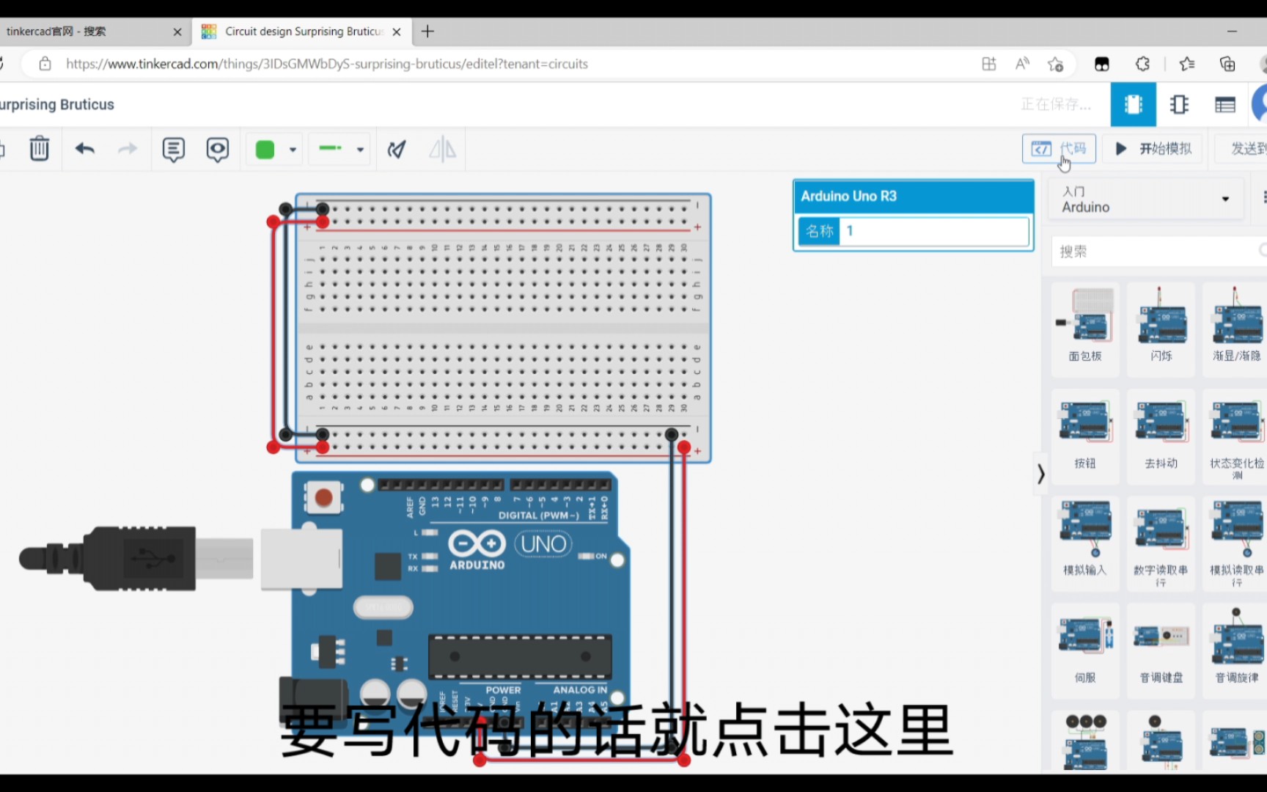Select the 音调旋律 starter
The image size is (1267, 792).
[x=1236, y=650]
